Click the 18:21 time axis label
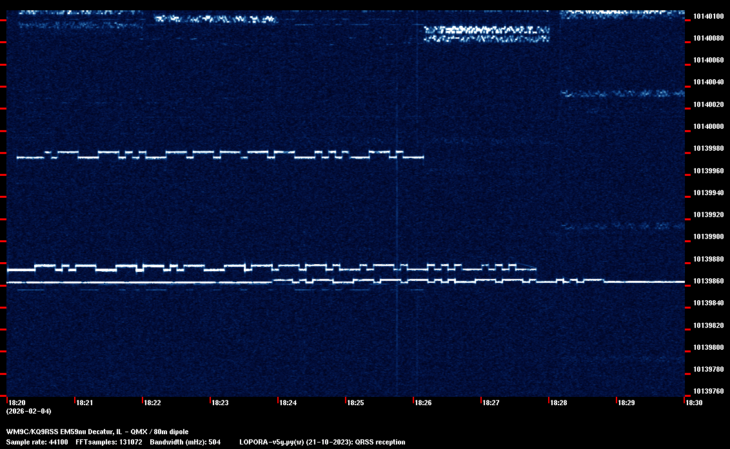The image size is (730, 449). tap(85, 403)
